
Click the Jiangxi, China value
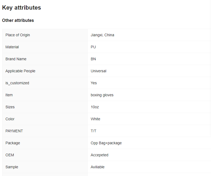pyautogui.click(x=102, y=35)
